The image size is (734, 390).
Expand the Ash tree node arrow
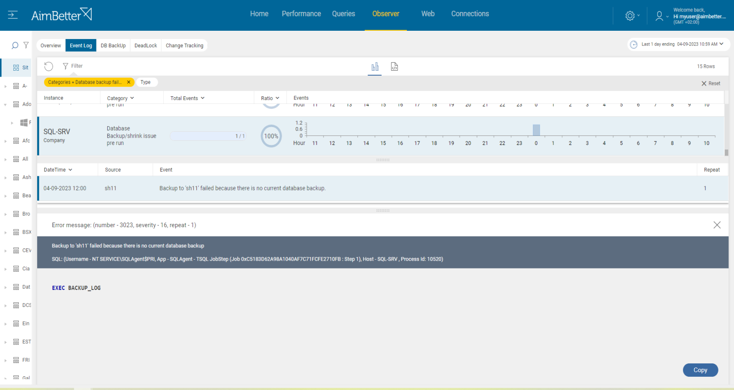[x=6, y=178]
